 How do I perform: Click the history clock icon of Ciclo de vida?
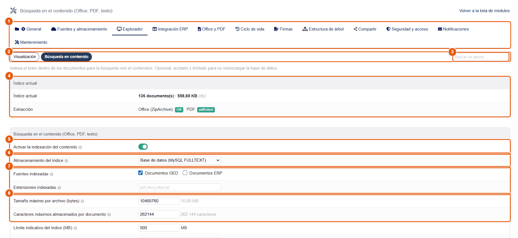point(237,29)
